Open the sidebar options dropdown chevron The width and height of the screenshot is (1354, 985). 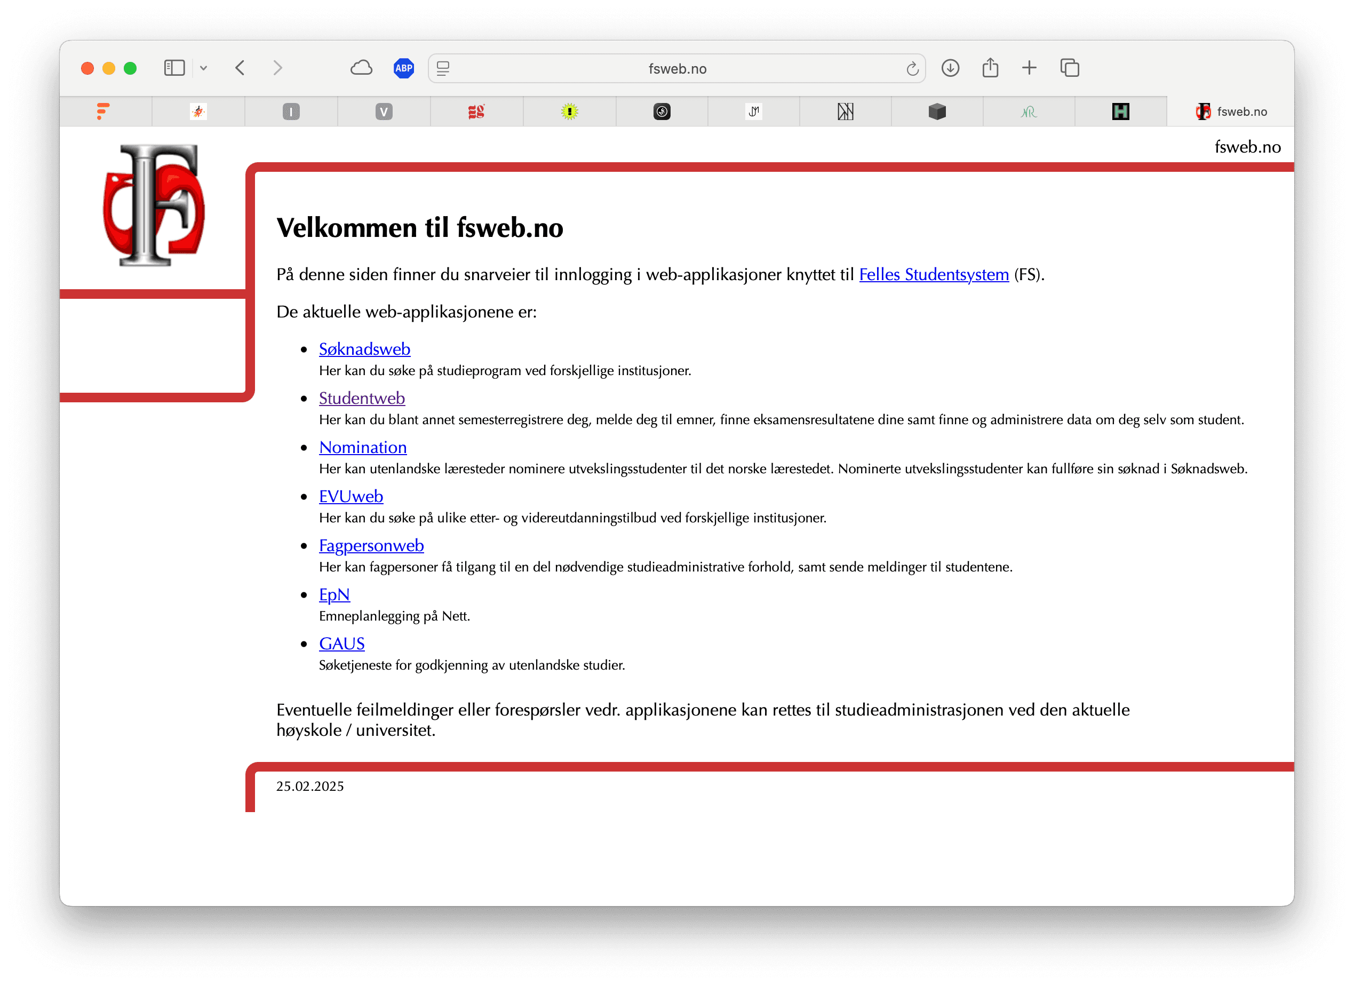point(204,68)
